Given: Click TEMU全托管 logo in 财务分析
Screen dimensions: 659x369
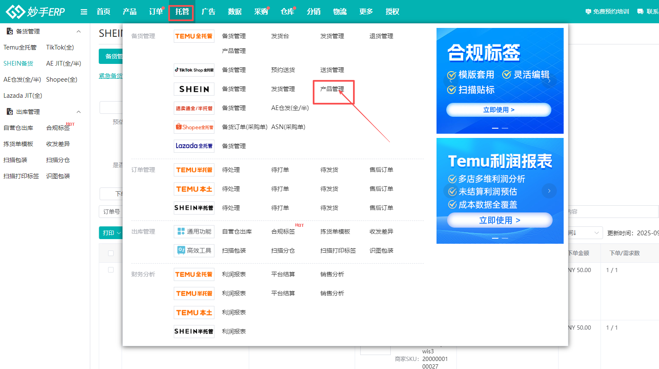Looking at the screenshot, I should click(x=194, y=274).
